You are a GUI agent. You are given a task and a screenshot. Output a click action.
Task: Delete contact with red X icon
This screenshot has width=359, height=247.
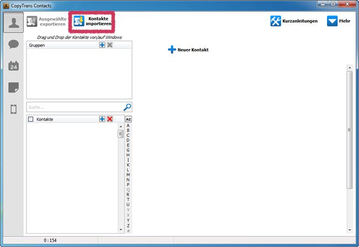pos(110,119)
